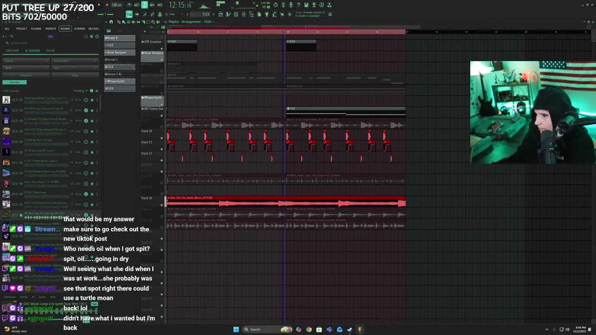Toggle mute dot on ATM Growlum track
596x335 pixels.
(x=162, y=49)
